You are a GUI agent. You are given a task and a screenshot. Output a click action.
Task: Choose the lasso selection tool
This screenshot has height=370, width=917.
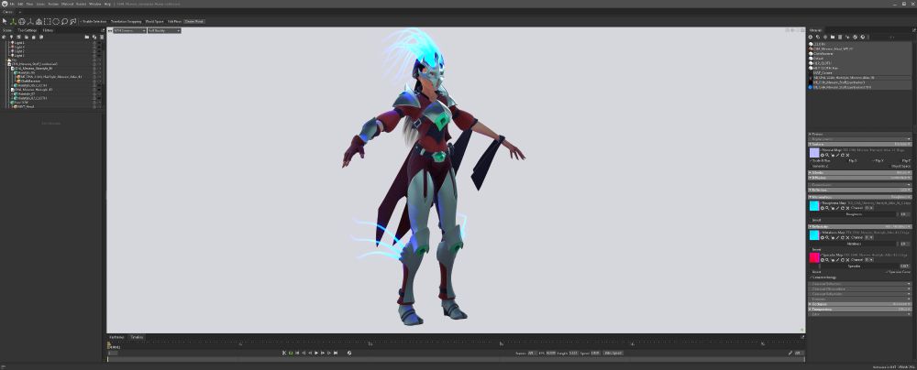(64, 22)
